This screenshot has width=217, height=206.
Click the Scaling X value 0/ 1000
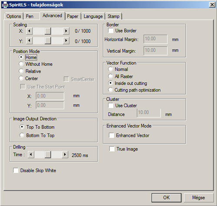(83, 31)
